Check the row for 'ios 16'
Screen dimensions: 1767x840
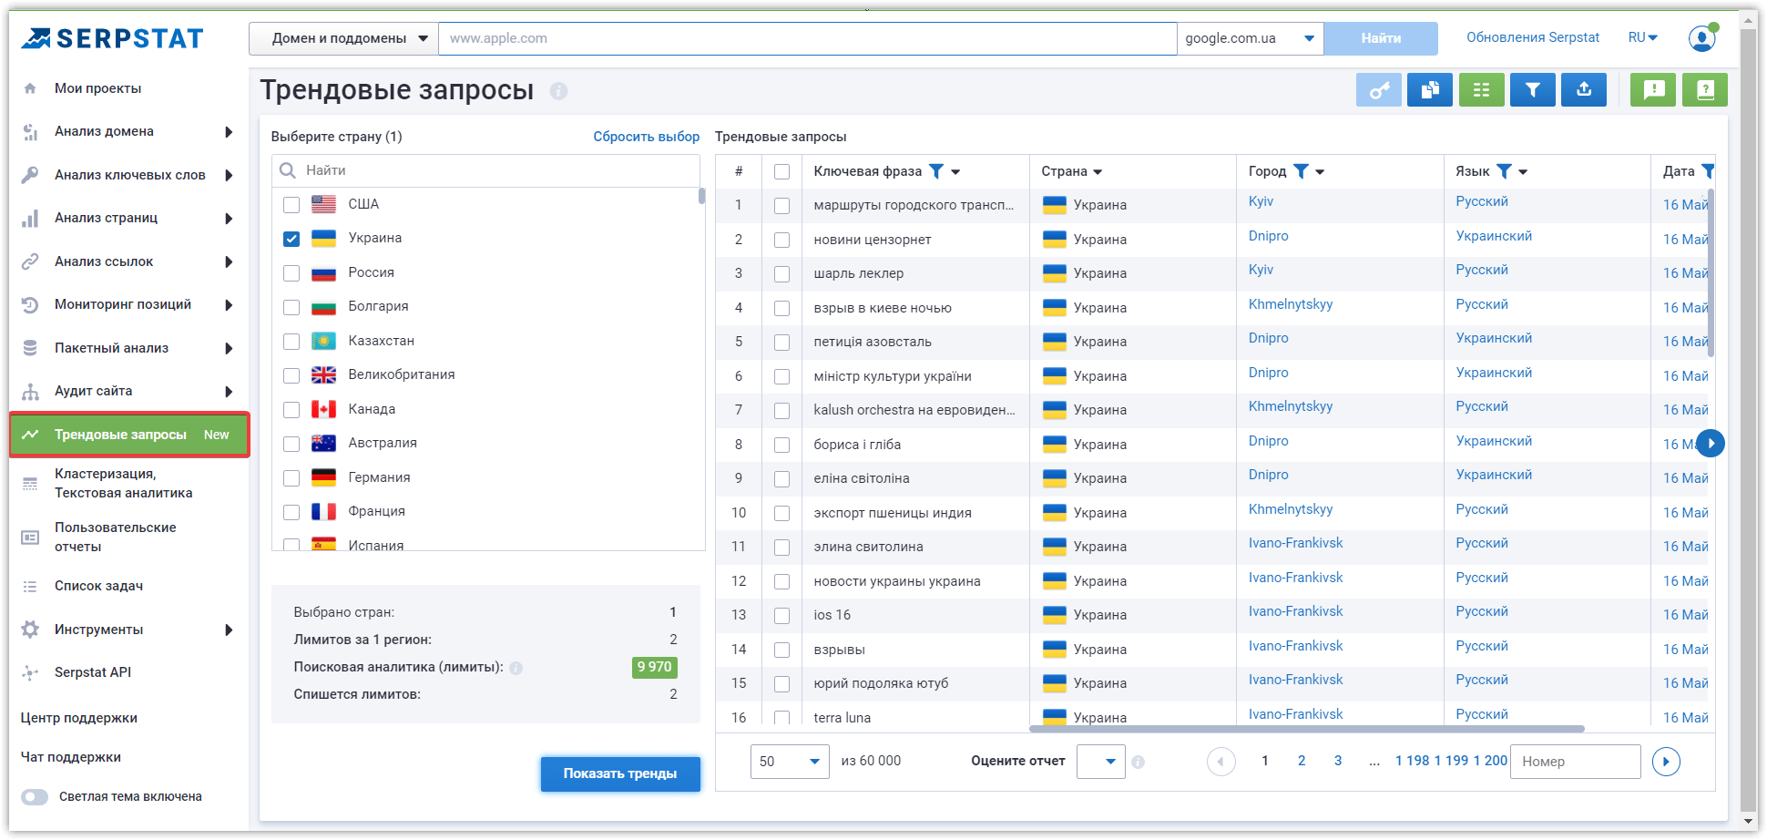pyautogui.click(x=781, y=616)
